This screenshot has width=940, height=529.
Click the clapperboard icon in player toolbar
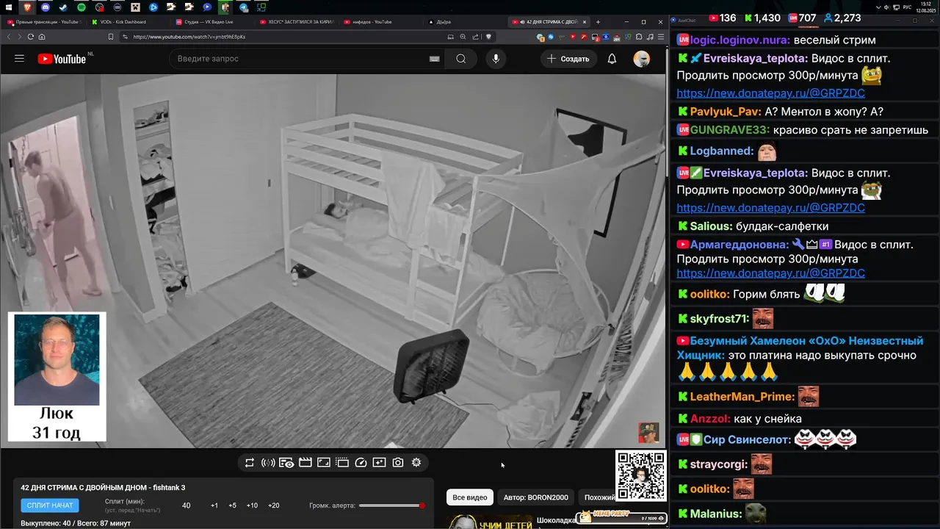coord(305,462)
